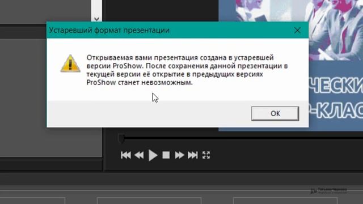Screen dimensions: 363x204
Task: Click the preview seek bar handle
Action: click(121, 138)
